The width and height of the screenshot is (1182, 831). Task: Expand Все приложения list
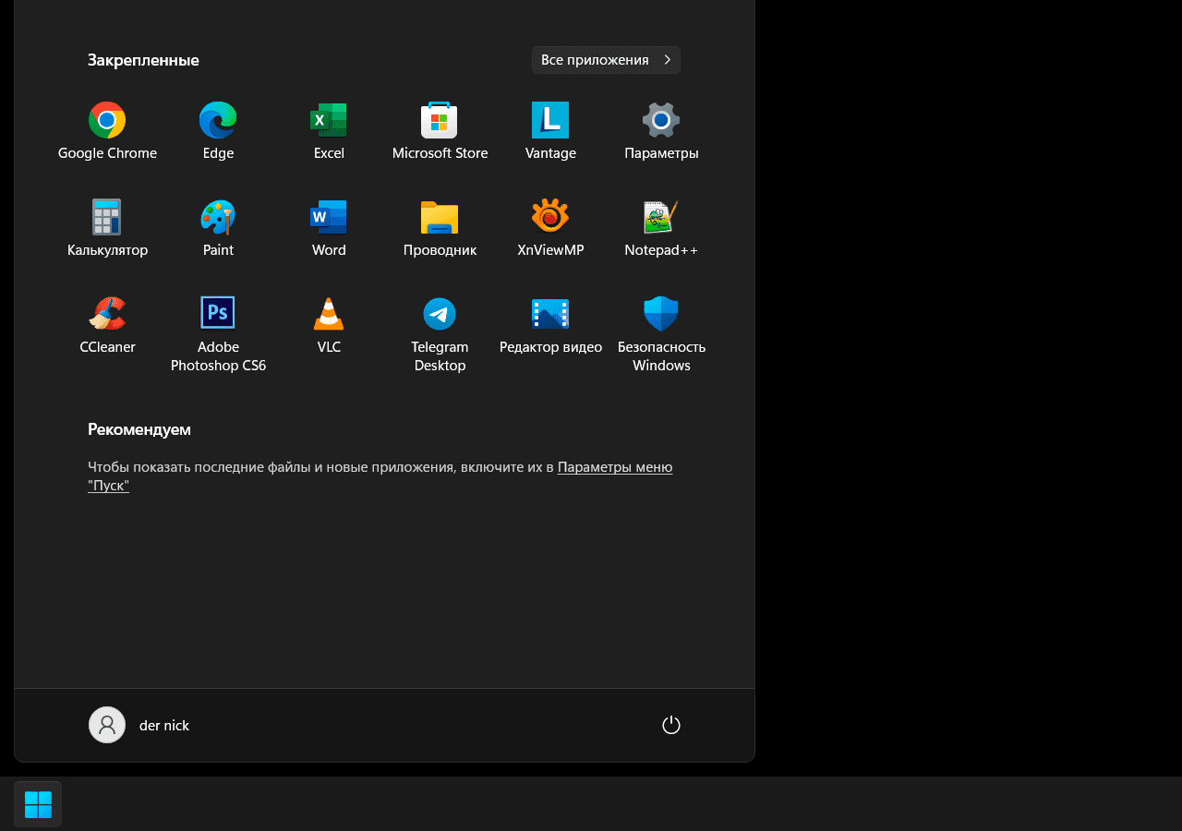[606, 60]
